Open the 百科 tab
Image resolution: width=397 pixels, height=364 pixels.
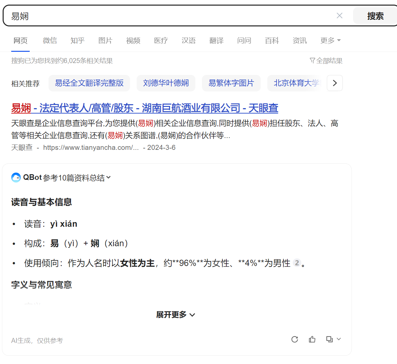272,41
